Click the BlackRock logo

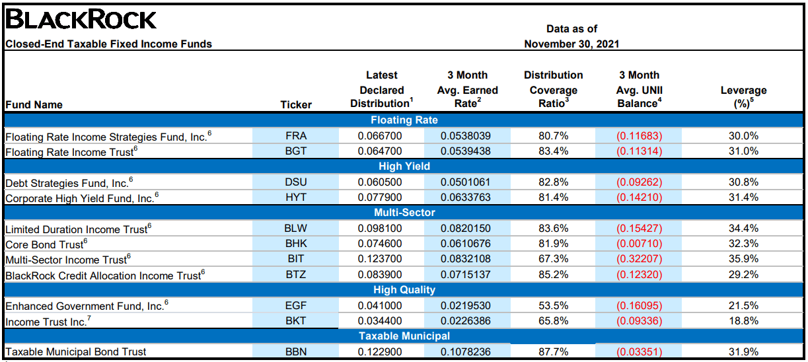point(81,20)
